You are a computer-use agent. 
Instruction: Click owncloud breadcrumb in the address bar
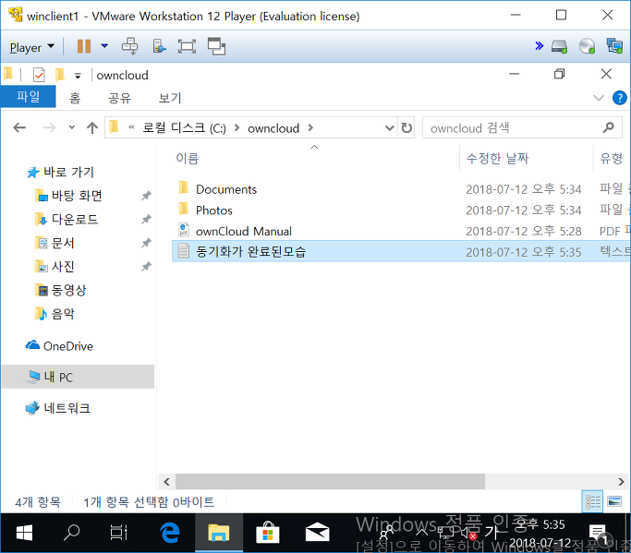coord(273,128)
